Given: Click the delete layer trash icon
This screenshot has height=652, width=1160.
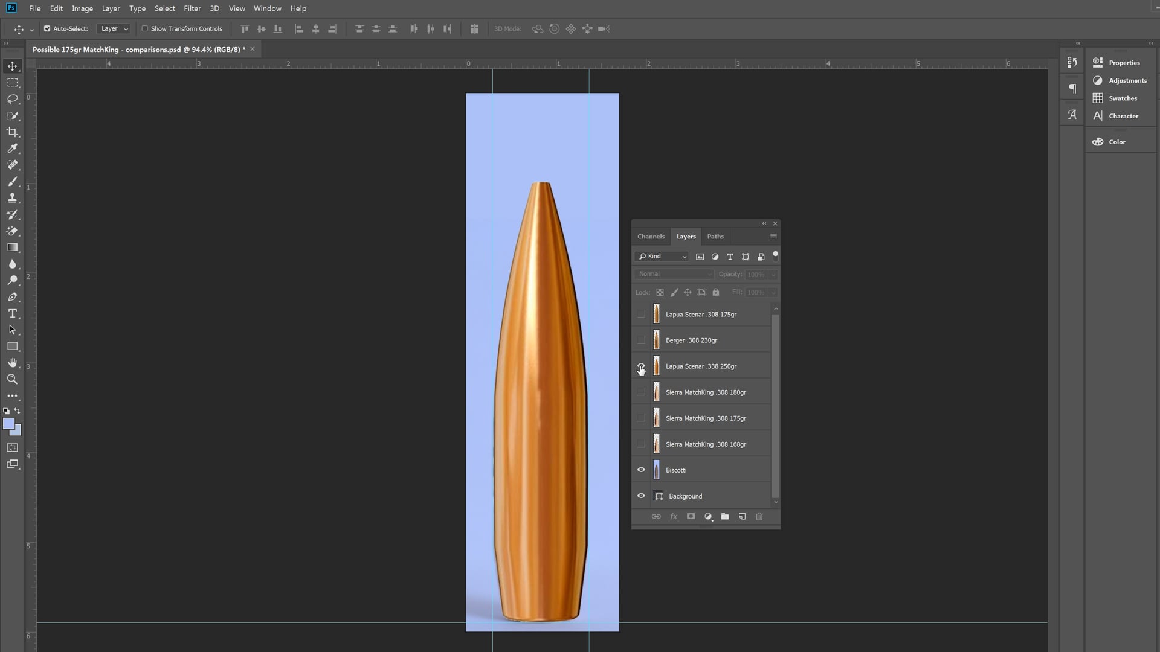Looking at the screenshot, I should [x=759, y=517].
